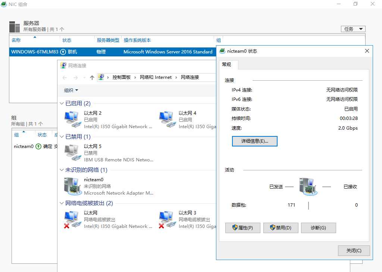Select the disabled 以太网 5 adapter icon
This screenshot has width=382, height=272.
(x=72, y=152)
